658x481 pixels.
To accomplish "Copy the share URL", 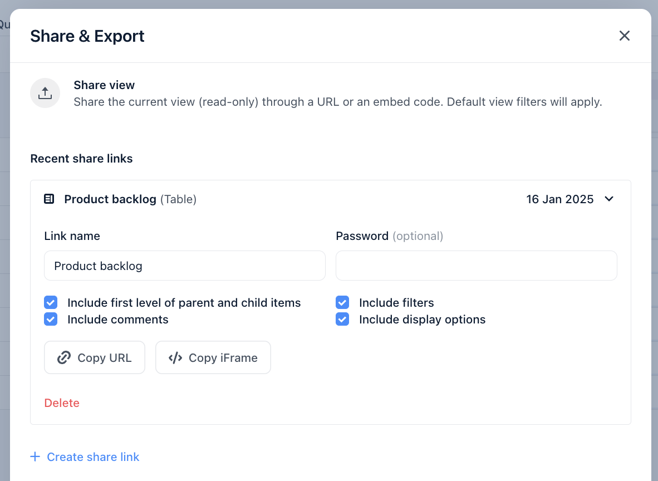I will [95, 357].
